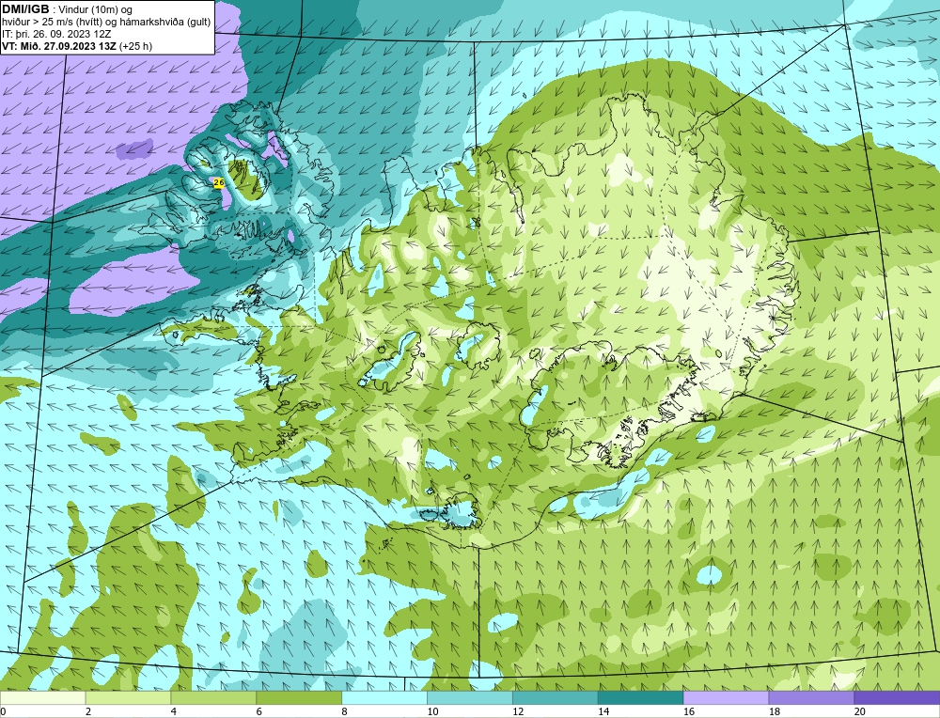Click the 'VT: Mið. 27.09.2023 13Z' line
Screen dimensions: 940x718
(59, 46)
